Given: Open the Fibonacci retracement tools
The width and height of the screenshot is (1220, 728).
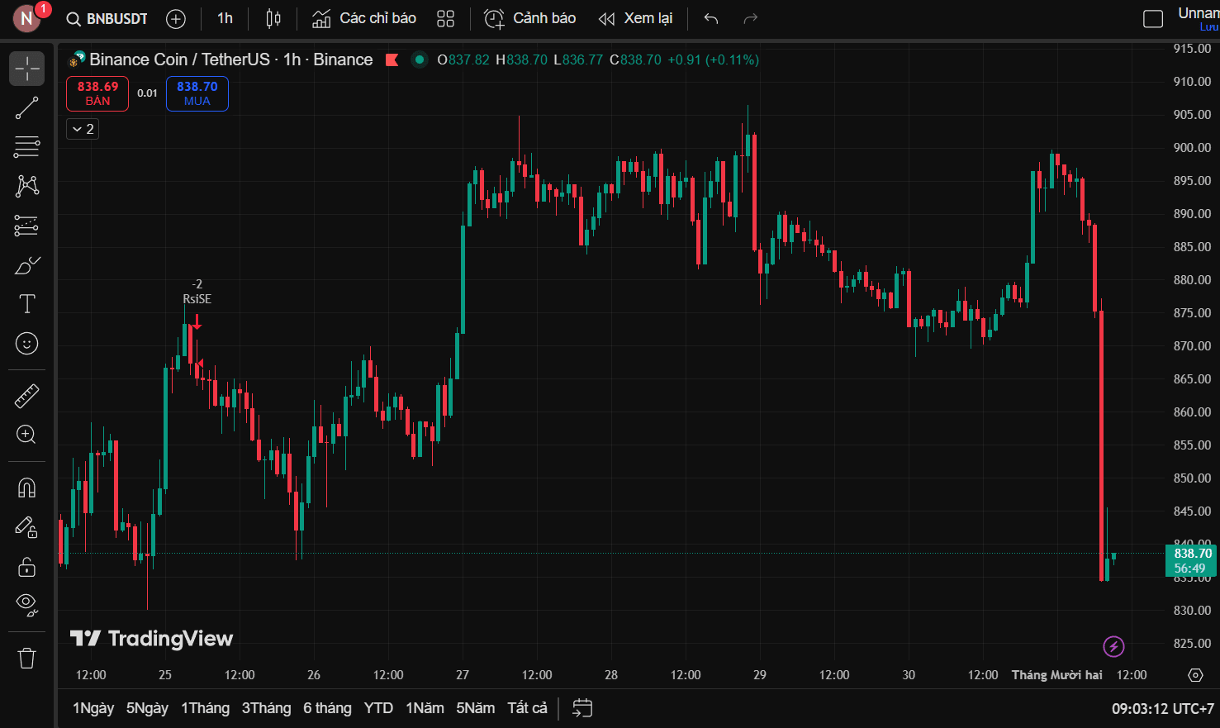Looking at the screenshot, I should (26, 147).
